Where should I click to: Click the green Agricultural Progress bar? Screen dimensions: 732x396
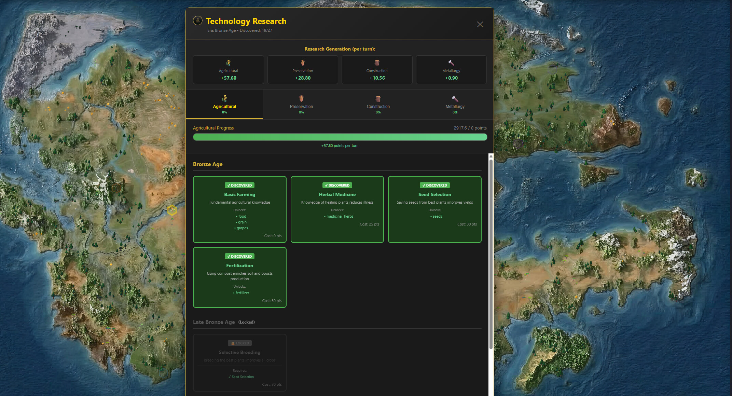click(x=340, y=137)
